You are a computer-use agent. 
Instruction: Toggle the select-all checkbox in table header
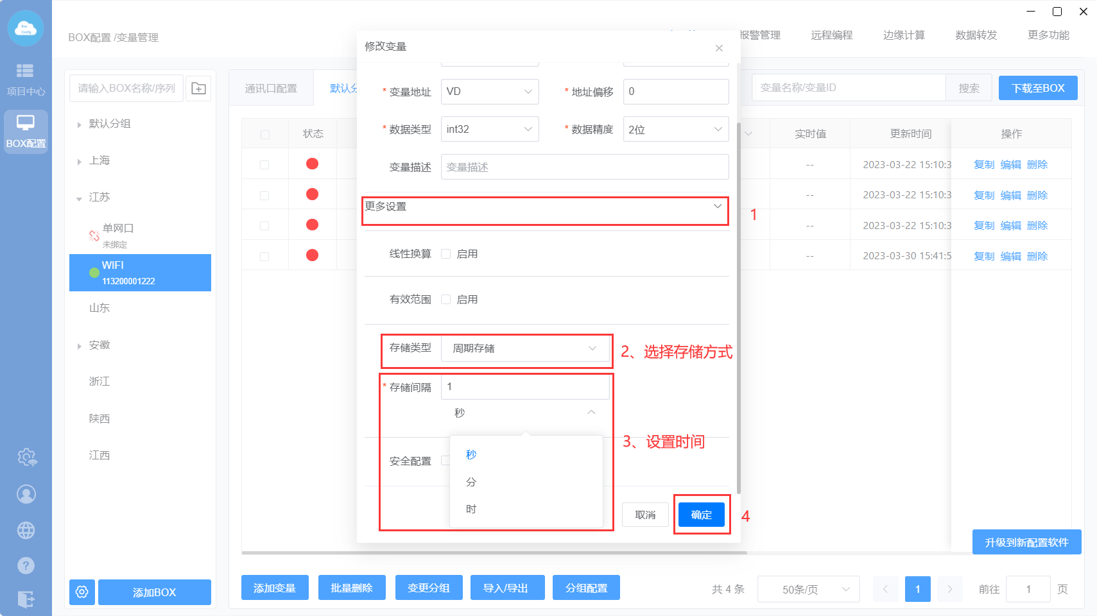(x=265, y=134)
